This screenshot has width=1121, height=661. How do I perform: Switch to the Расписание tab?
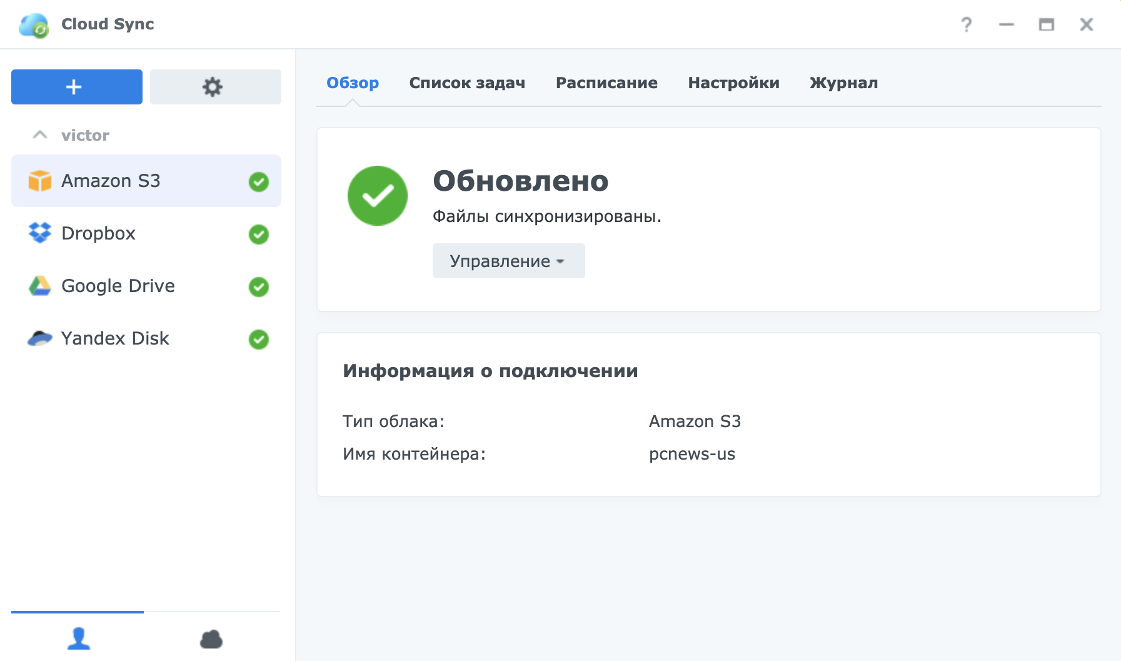coord(606,83)
